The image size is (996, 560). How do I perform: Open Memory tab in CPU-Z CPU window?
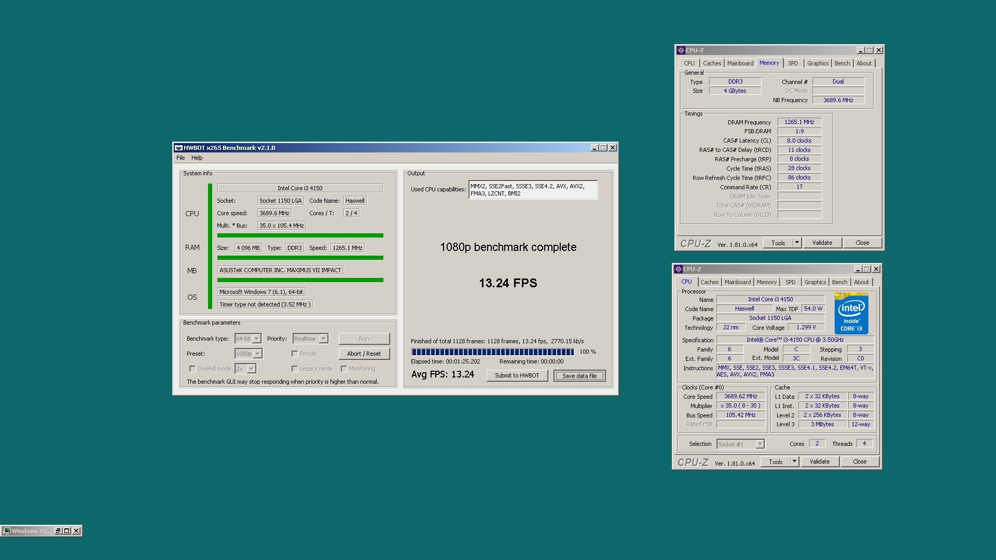pyautogui.click(x=767, y=282)
